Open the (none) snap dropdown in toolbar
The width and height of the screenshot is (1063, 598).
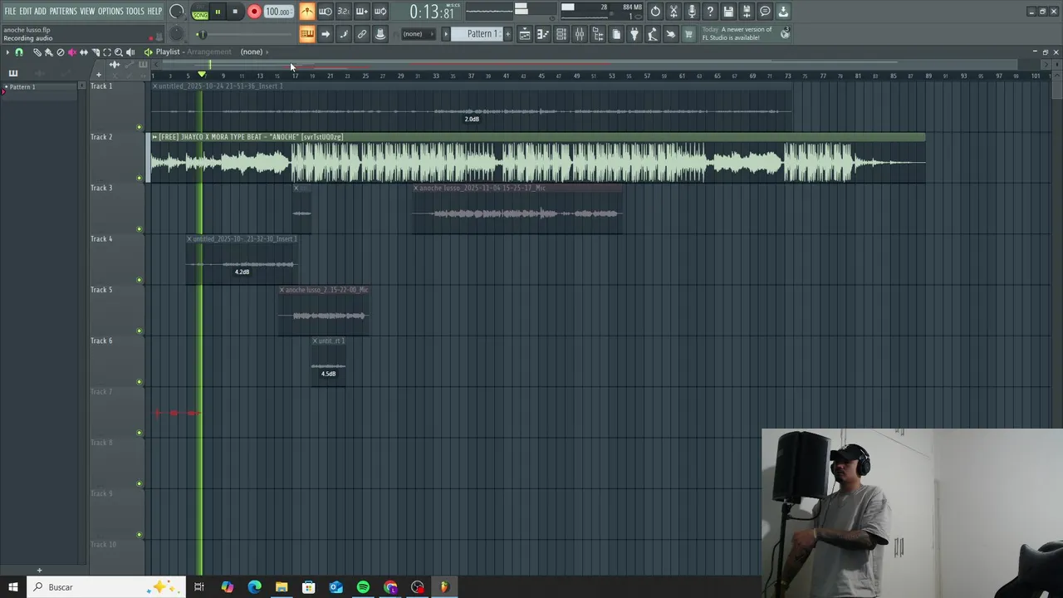(419, 34)
